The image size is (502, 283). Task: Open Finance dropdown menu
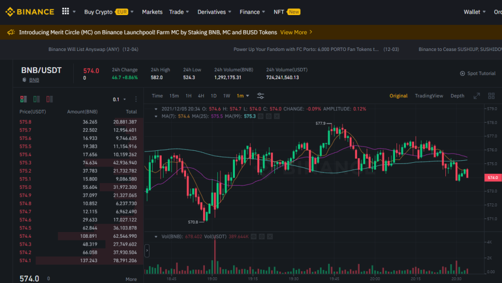click(252, 12)
